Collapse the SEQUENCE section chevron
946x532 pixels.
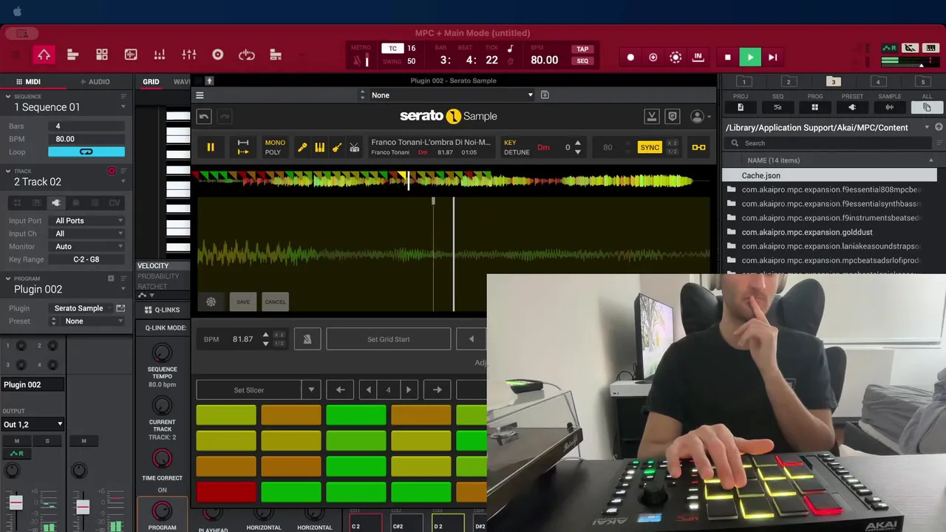8,96
